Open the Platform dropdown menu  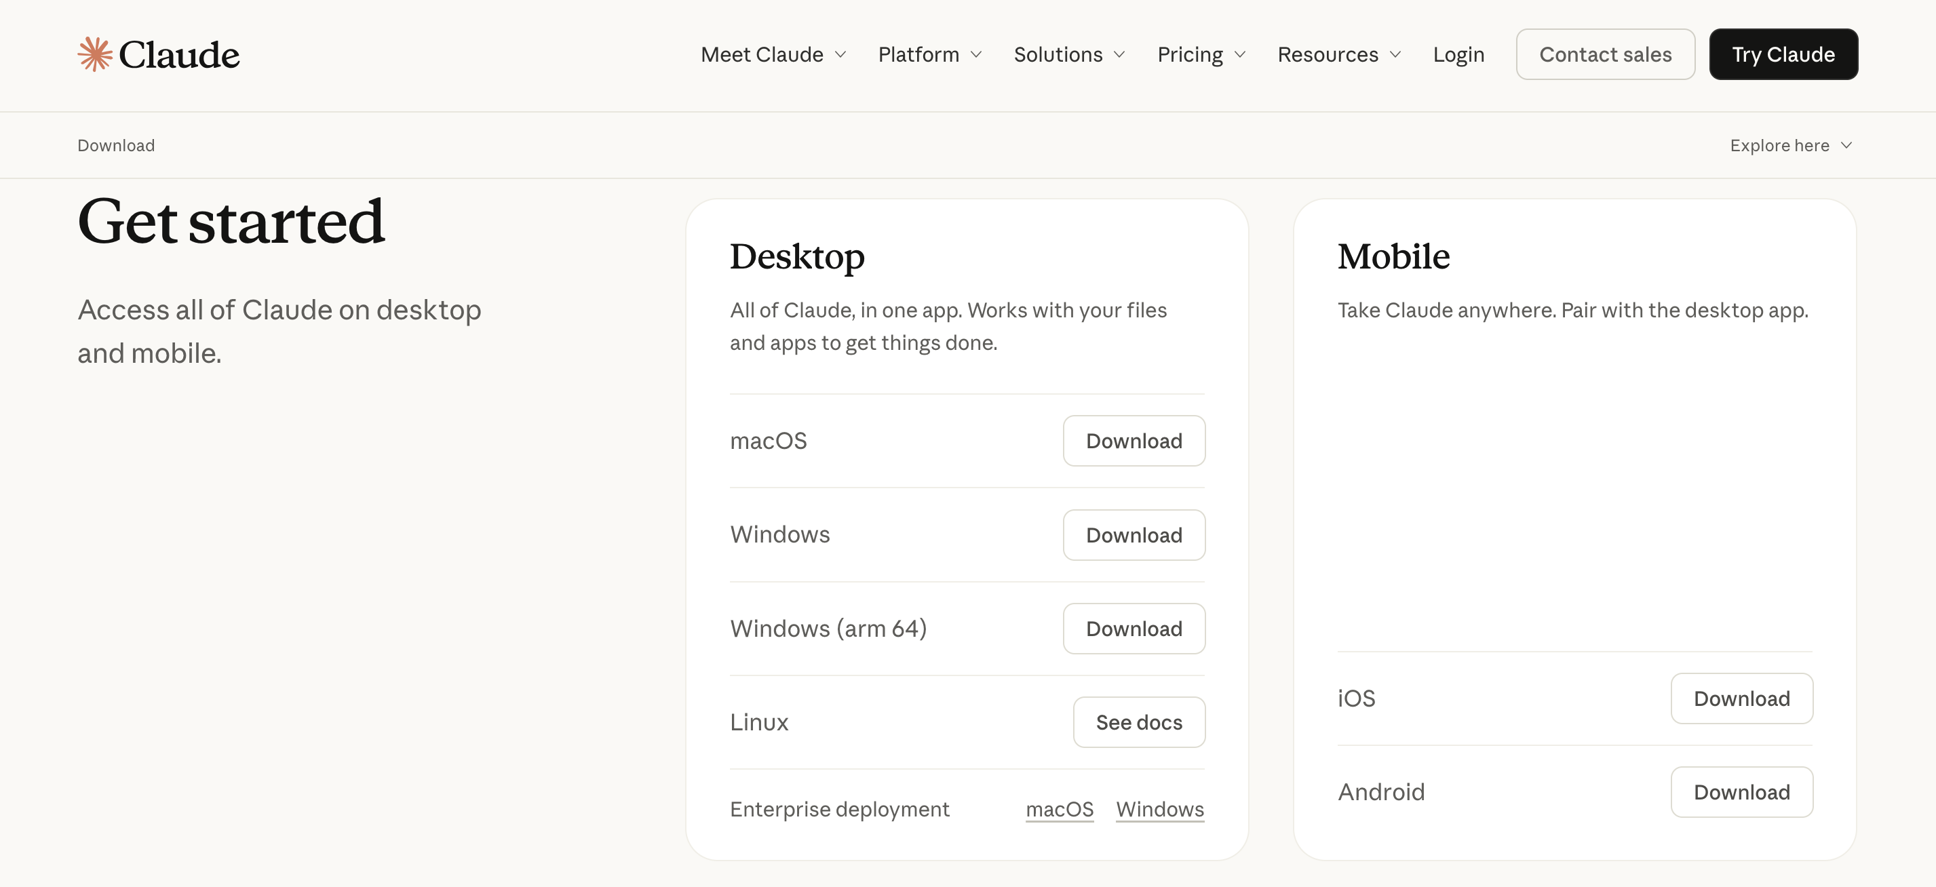point(929,55)
